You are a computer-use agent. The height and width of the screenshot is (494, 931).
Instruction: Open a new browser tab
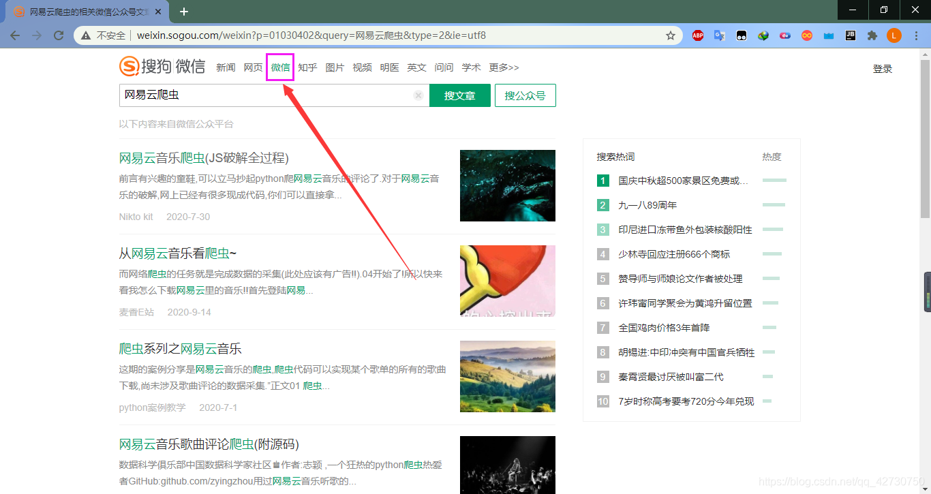(184, 12)
